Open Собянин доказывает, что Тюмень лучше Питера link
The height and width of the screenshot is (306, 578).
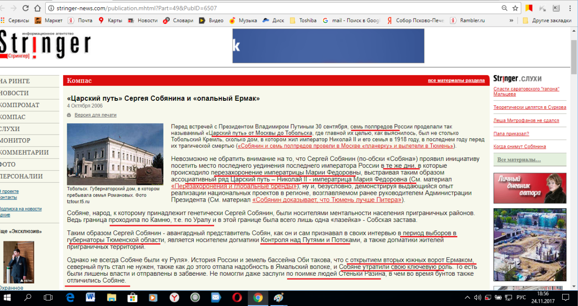pos(327,199)
